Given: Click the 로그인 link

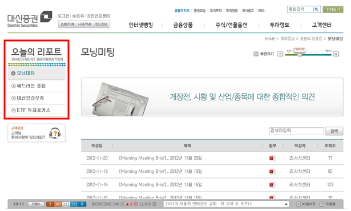Looking at the screenshot, I should coord(64,16).
